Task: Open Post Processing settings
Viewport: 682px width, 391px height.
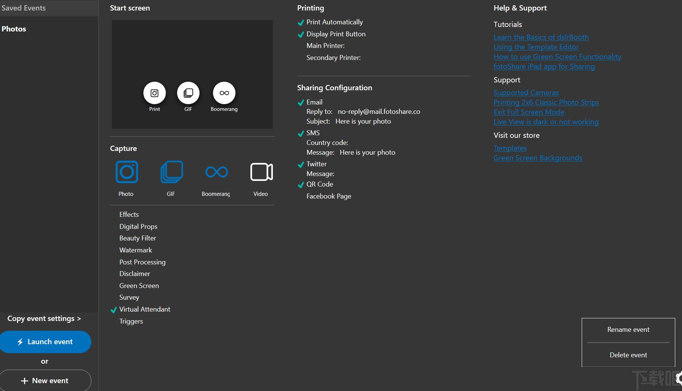Action: (142, 262)
